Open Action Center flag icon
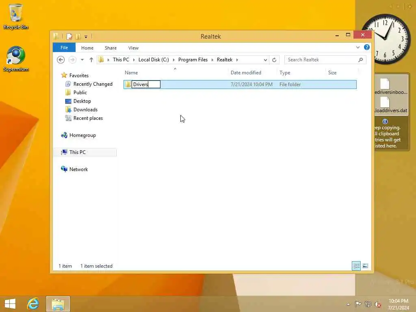This screenshot has width=416, height=312. click(x=357, y=304)
